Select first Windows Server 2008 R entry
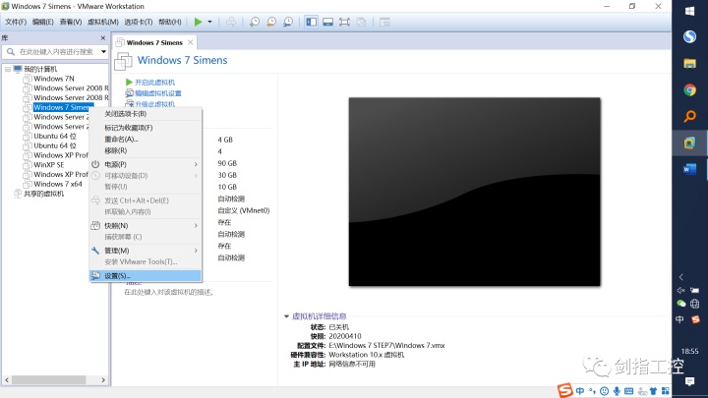Image resolution: width=708 pixels, height=398 pixels. coord(71,88)
